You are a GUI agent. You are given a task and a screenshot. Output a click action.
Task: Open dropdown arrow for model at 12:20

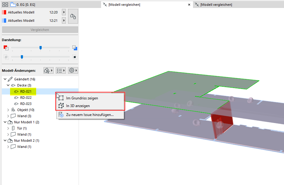pyautogui.click(x=64, y=12)
